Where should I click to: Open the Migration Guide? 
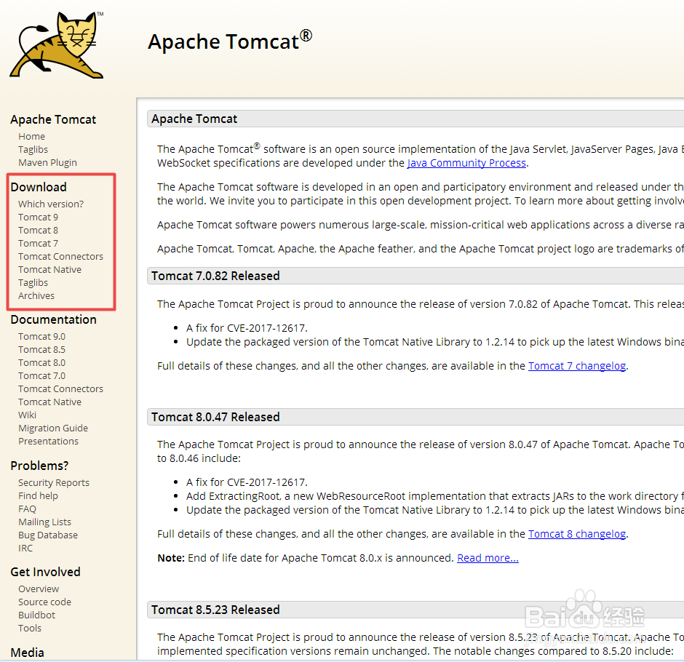pyautogui.click(x=53, y=428)
